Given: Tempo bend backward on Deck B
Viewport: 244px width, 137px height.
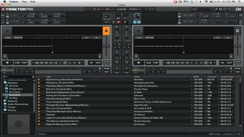Looking at the screenshot, I should point(218,38).
